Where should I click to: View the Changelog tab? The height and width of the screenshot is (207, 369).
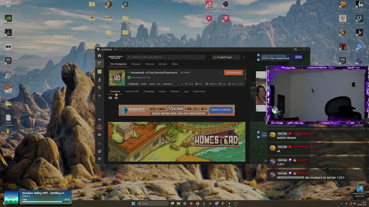click(149, 91)
